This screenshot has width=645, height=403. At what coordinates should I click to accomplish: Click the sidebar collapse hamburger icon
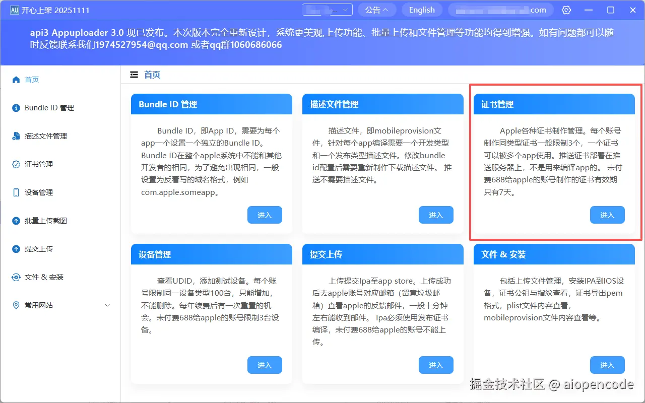click(134, 74)
